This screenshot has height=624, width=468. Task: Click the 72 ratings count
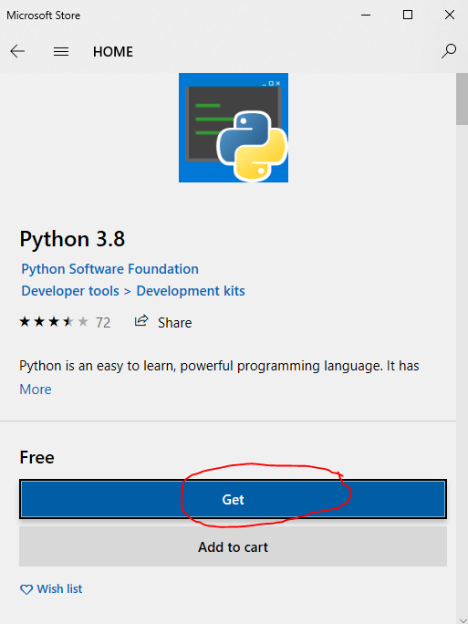(103, 322)
